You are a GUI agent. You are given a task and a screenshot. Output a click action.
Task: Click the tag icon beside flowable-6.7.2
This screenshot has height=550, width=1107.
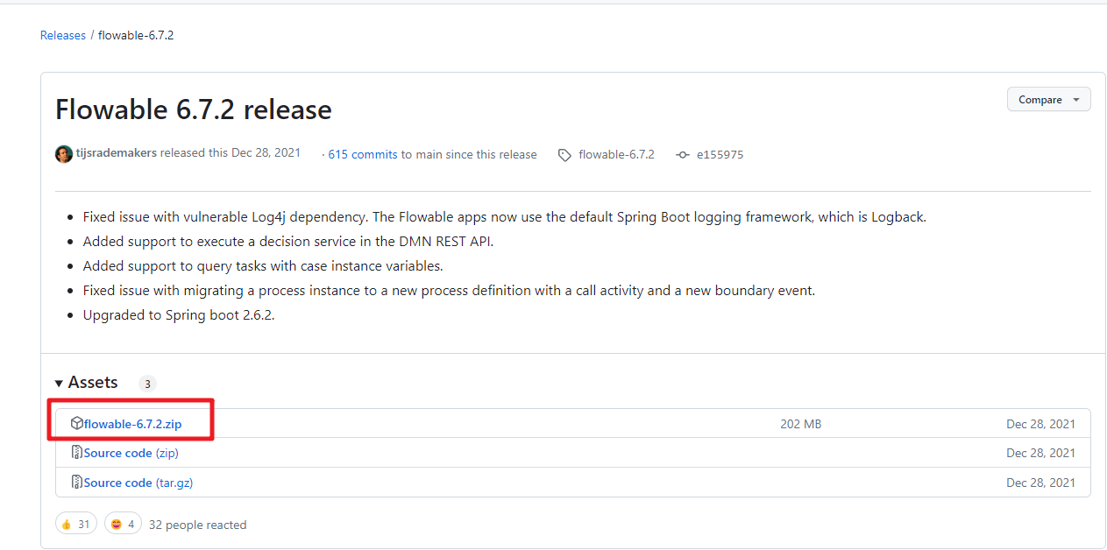(x=565, y=155)
